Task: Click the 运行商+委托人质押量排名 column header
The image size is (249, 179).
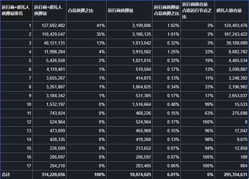Action: pyautogui.click(x=16, y=10)
